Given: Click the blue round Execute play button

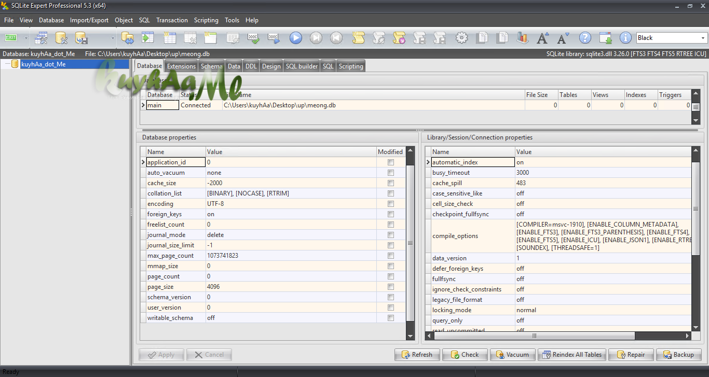Looking at the screenshot, I should 296,38.
